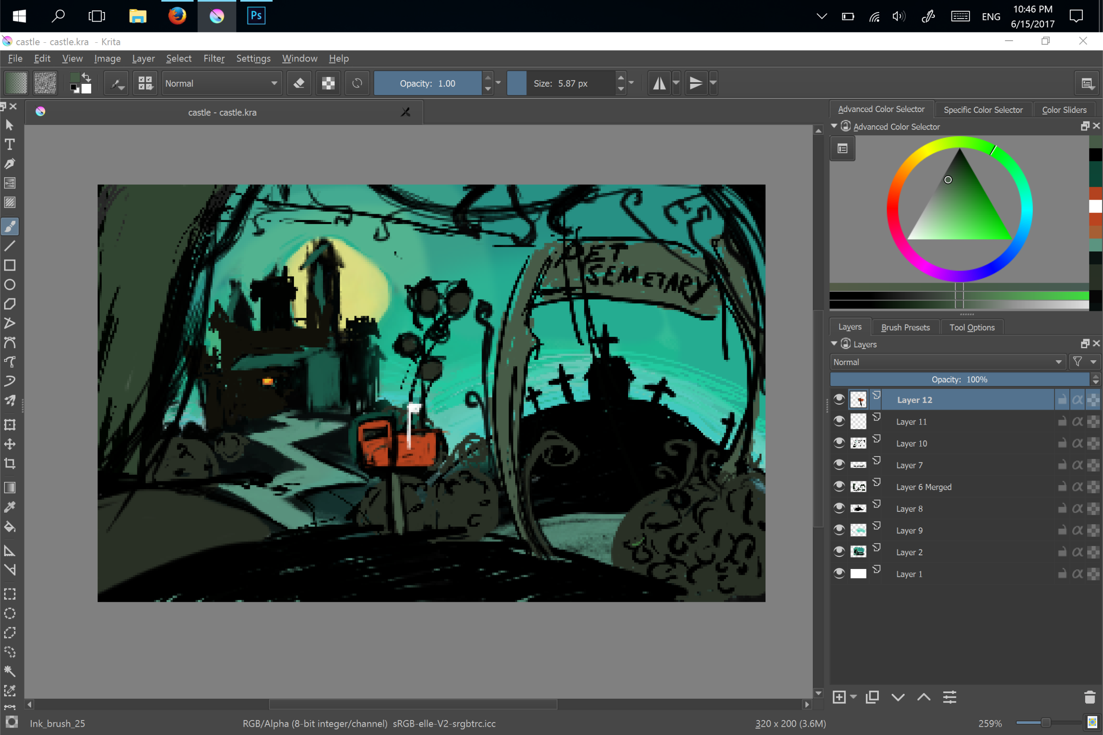The width and height of the screenshot is (1103, 735).
Task: Select the Move tool
Action: pyautogui.click(x=10, y=444)
